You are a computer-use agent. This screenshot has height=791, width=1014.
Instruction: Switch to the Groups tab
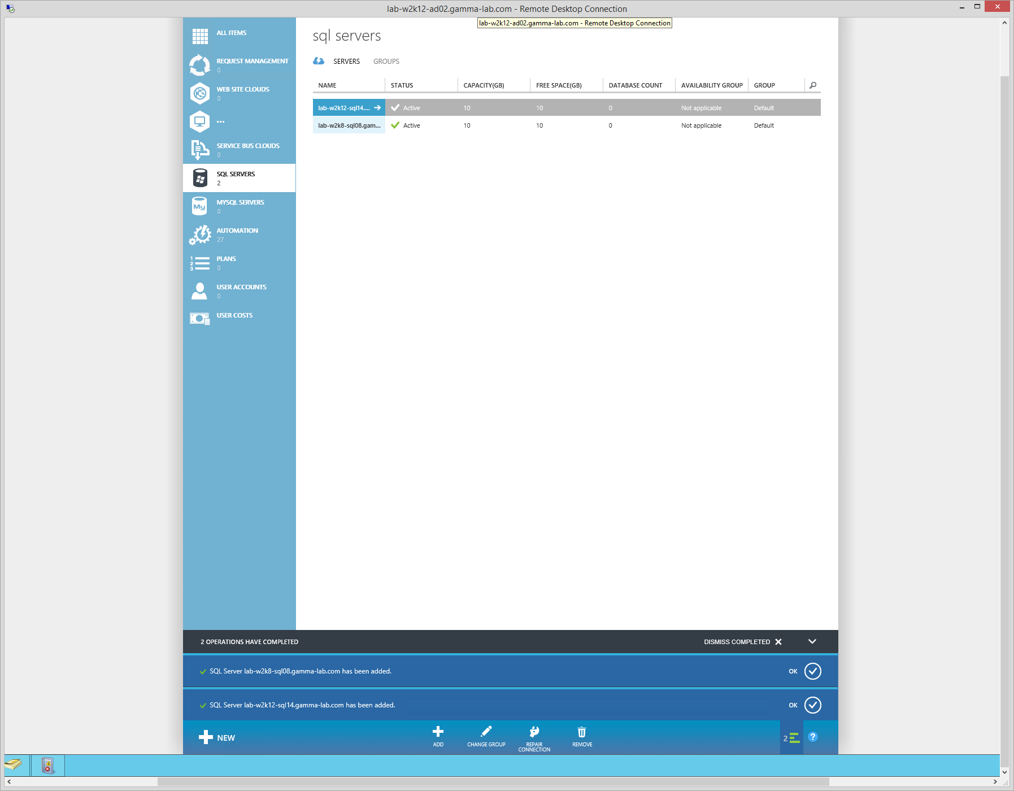(x=386, y=62)
